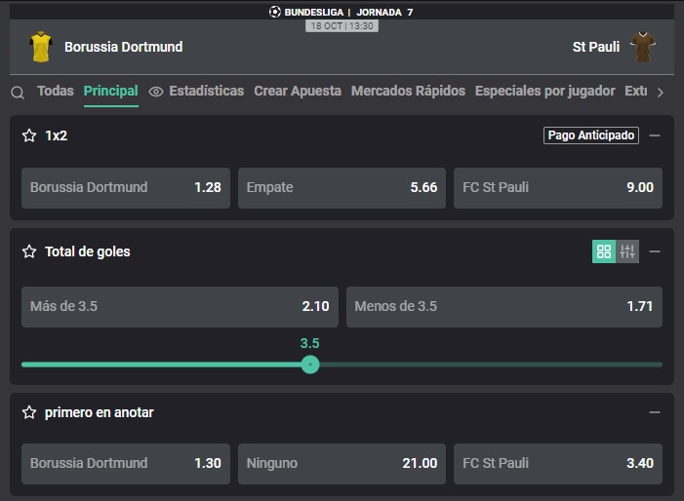Click the Borussia Dortmund yellow jersey
This screenshot has width=684, height=501.
coord(41,47)
